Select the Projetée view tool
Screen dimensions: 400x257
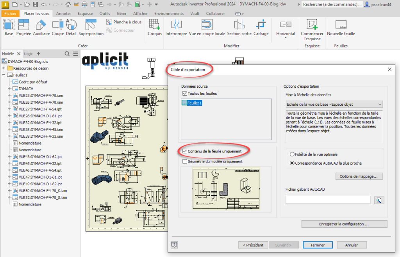click(x=23, y=29)
